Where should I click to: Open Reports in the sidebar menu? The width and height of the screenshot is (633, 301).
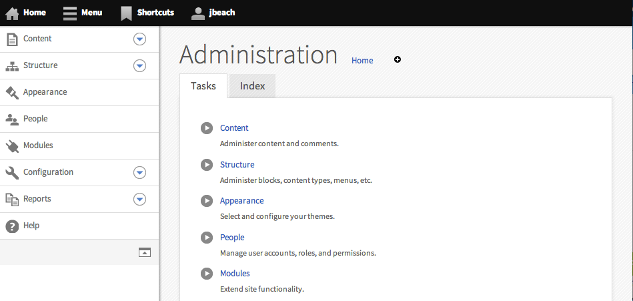click(x=37, y=199)
